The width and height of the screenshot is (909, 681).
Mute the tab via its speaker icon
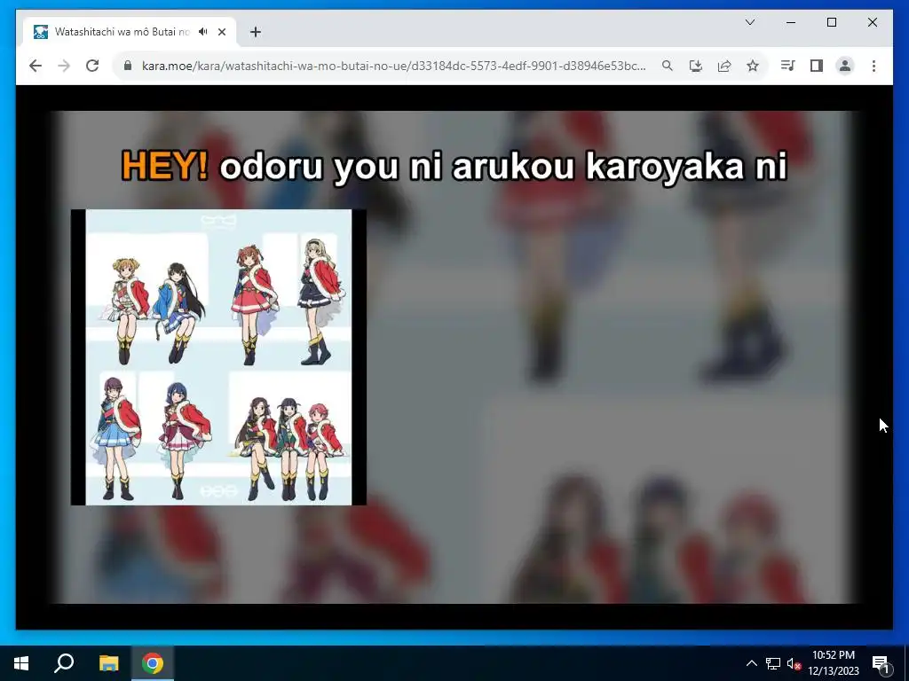click(x=203, y=32)
